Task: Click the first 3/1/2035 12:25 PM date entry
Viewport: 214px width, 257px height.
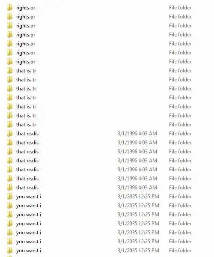Action: [x=138, y=197]
